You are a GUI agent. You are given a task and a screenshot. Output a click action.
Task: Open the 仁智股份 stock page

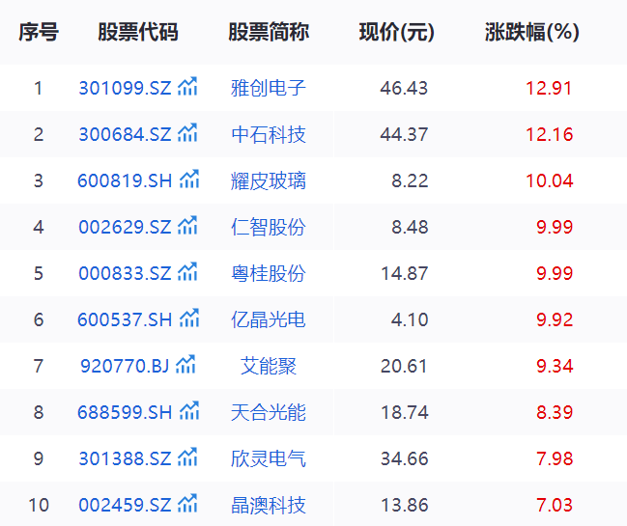tap(269, 227)
